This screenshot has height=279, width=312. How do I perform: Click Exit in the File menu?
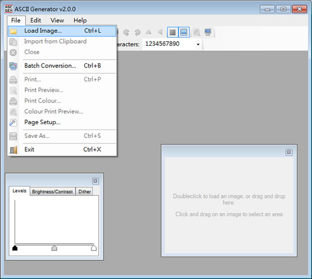coord(62,149)
